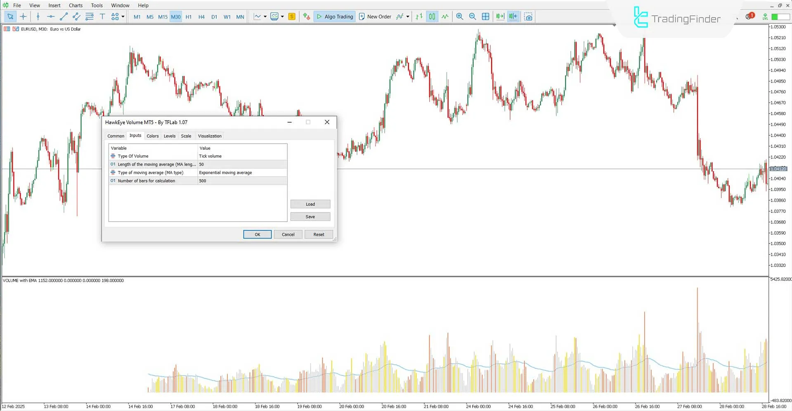This screenshot has width=792, height=411.
Task: Toggle auto scroll on the chart
Action: 500,17
